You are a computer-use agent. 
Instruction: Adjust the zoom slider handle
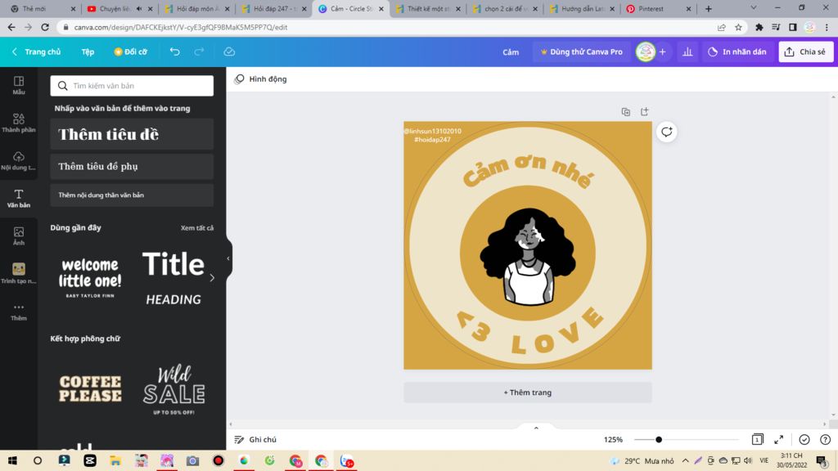659,439
